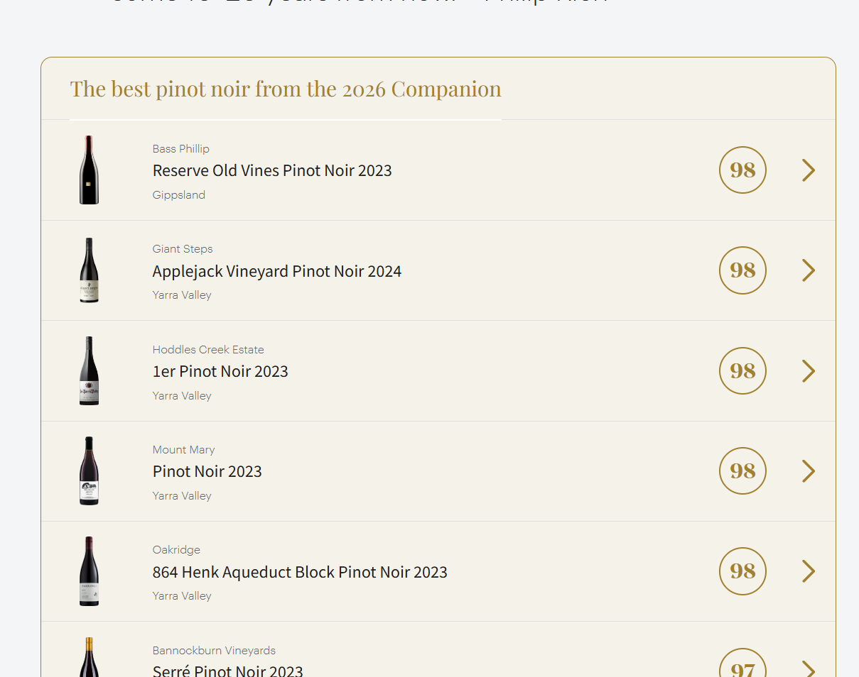The image size is (859, 677).
Task: Open 864 Henk Aqueduct Block Pinot Noir
Action: click(300, 572)
